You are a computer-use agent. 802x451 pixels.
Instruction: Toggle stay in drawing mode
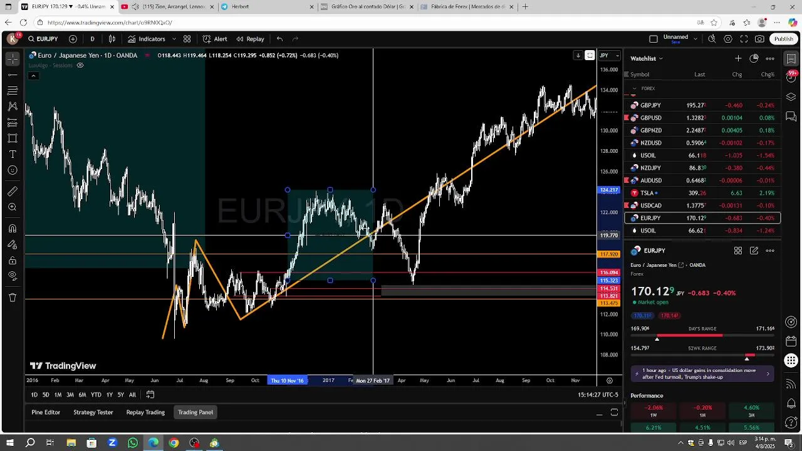tap(13, 244)
